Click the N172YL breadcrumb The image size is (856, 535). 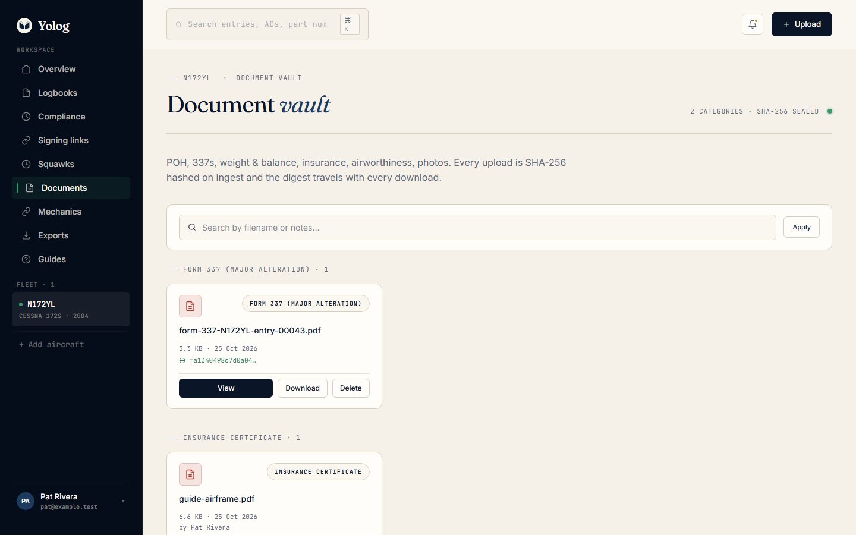pyautogui.click(x=197, y=78)
